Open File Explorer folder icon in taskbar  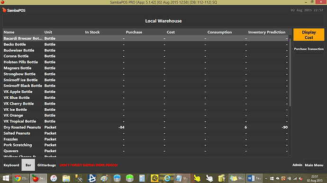pyautogui.click(x=66, y=178)
